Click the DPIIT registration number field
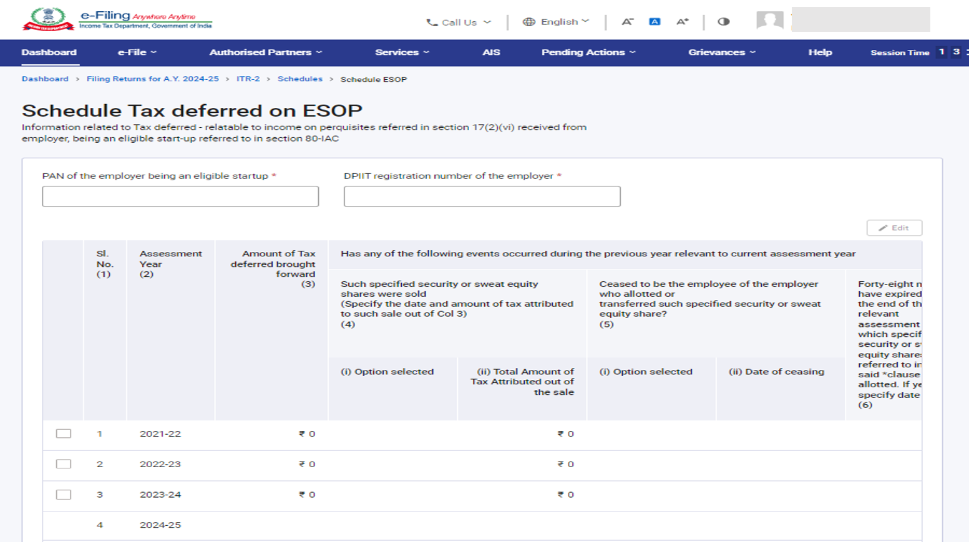This screenshot has height=542, width=969. [482, 196]
